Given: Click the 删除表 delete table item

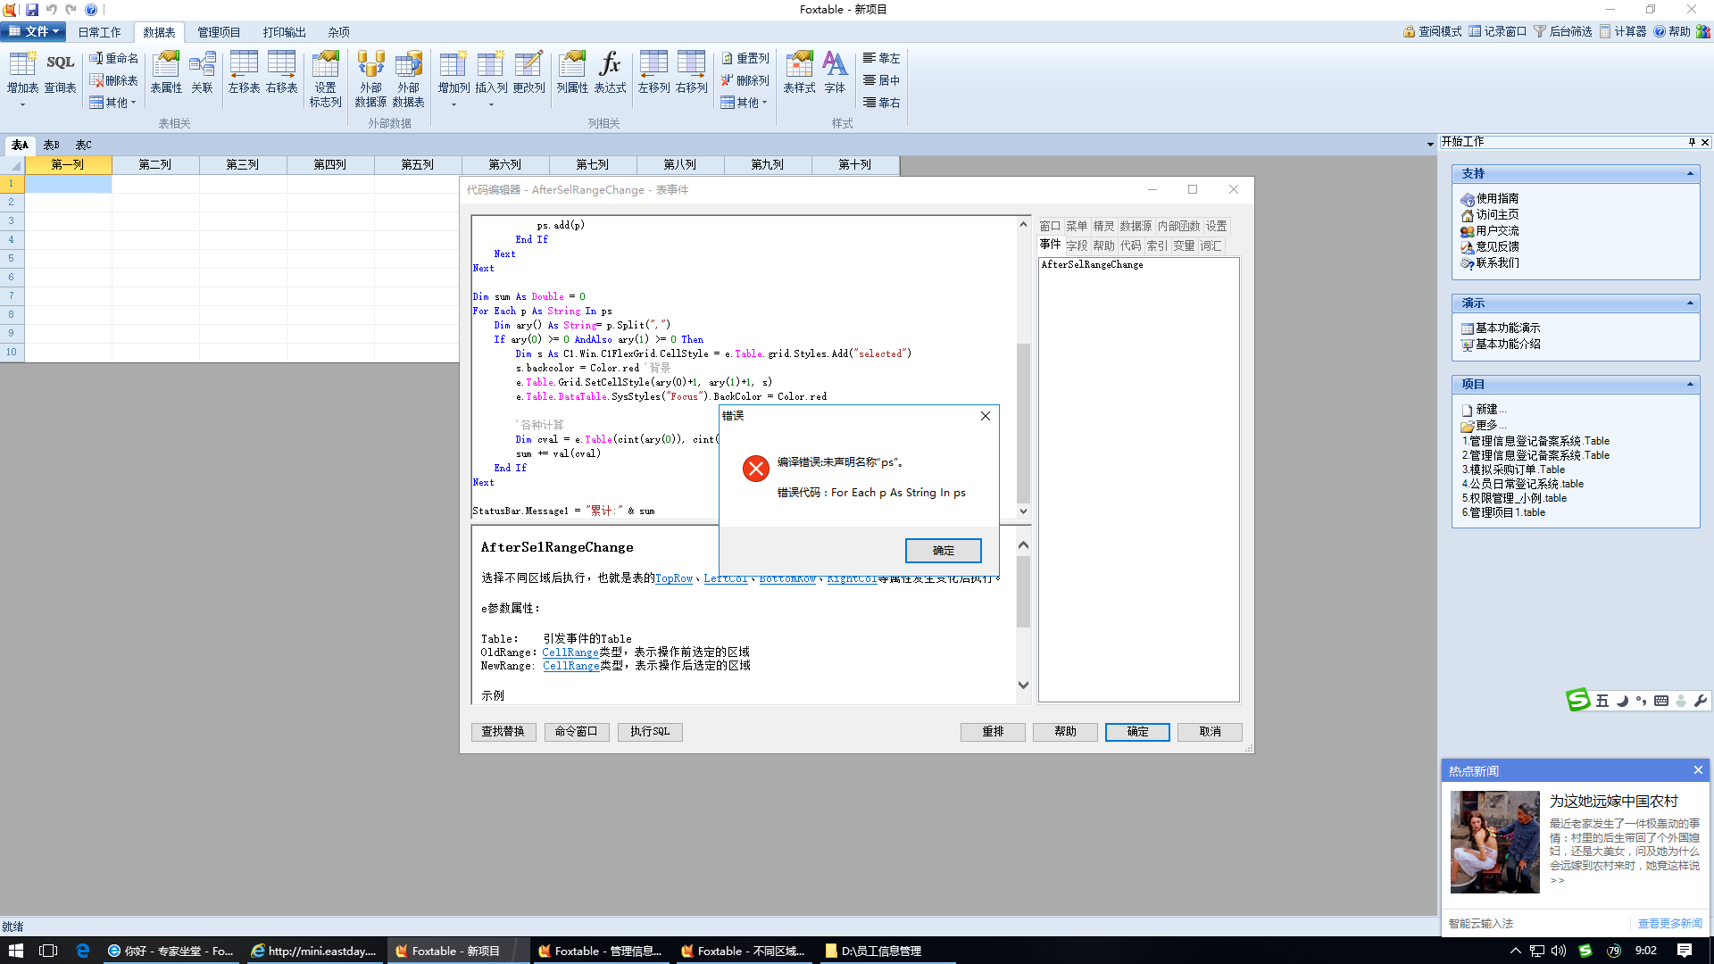Looking at the screenshot, I should pyautogui.click(x=113, y=80).
